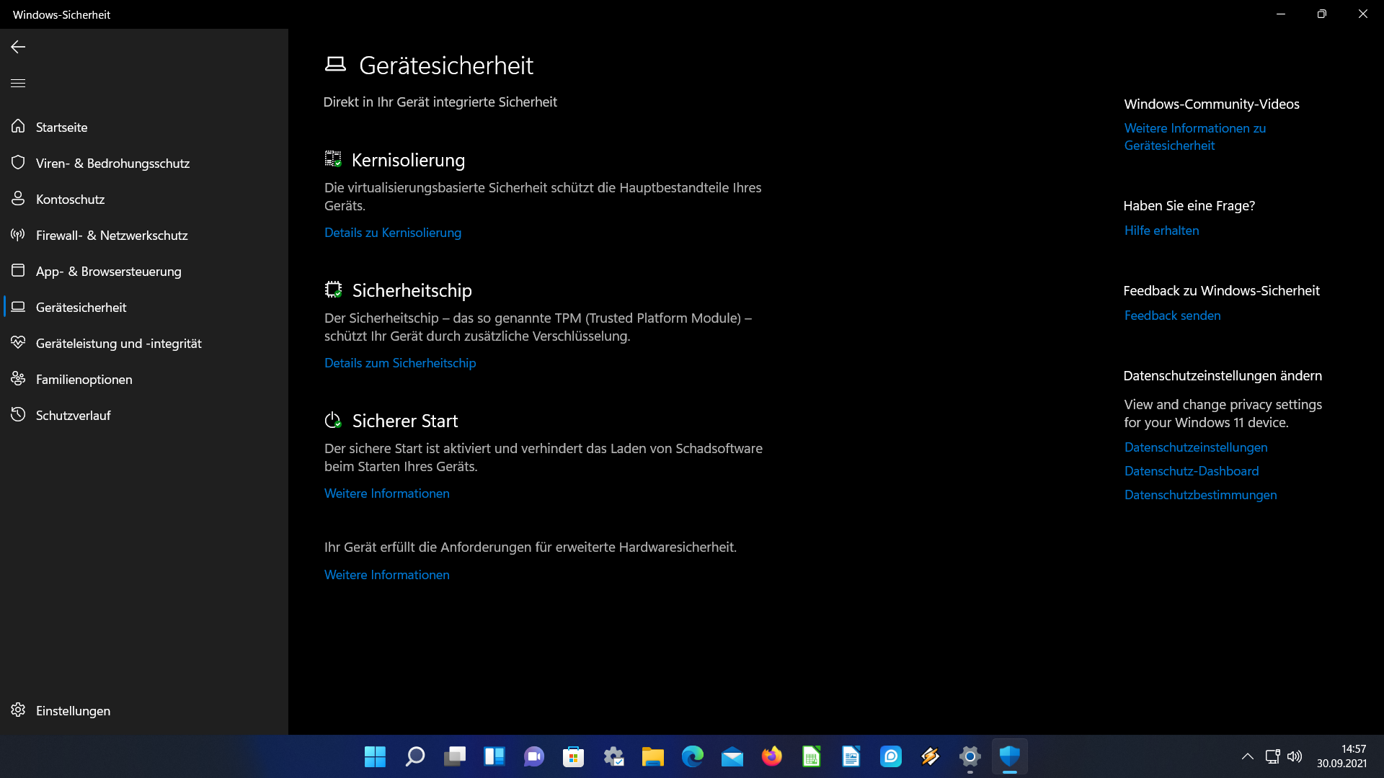
Task: Open Datenschutzbestimmungen link
Action: pyautogui.click(x=1201, y=495)
